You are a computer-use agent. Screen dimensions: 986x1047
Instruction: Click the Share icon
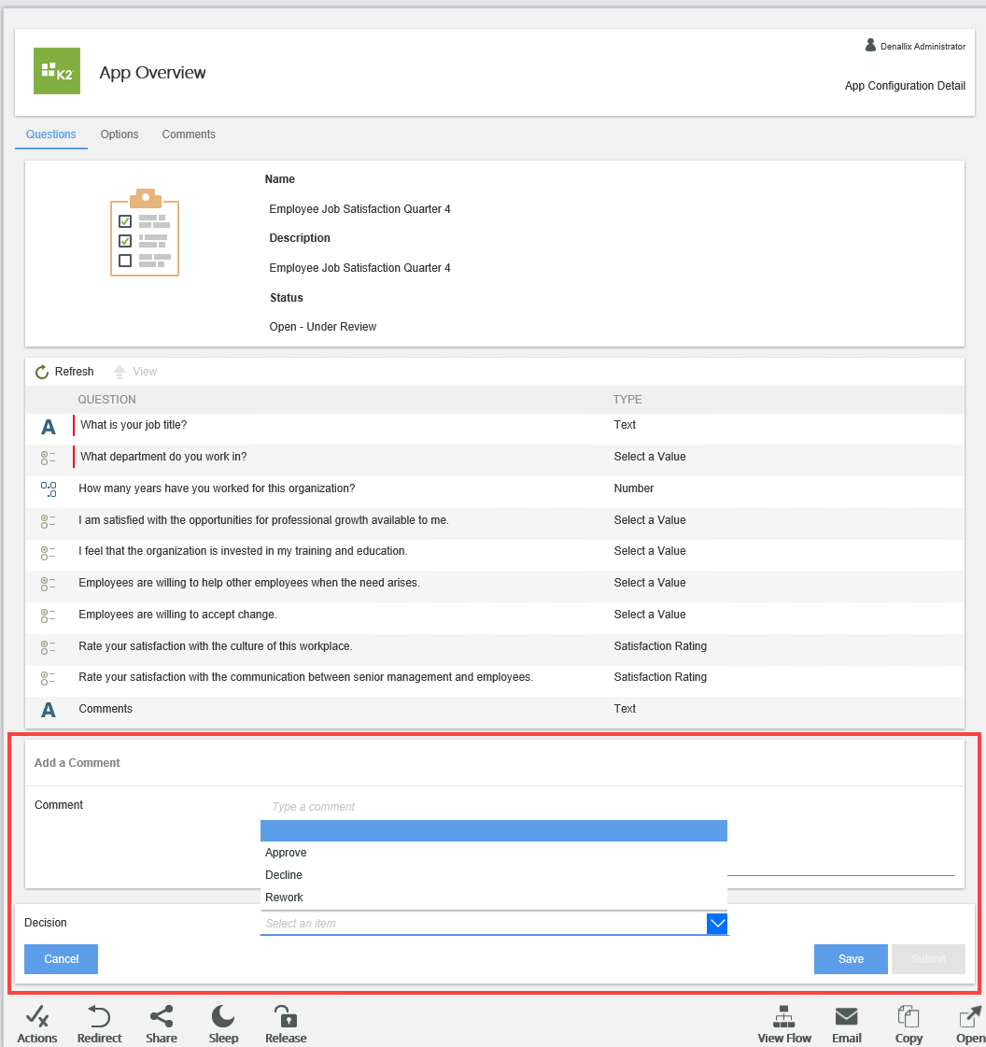(162, 1016)
